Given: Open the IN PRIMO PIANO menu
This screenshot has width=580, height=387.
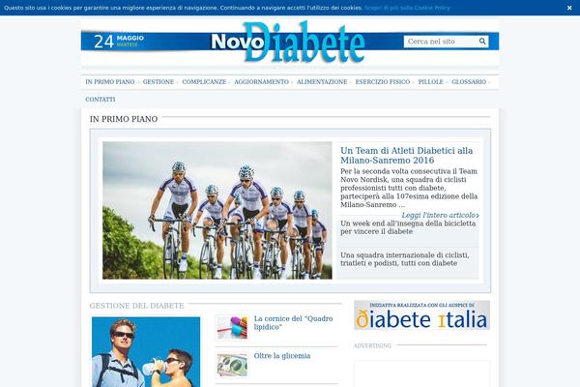Looking at the screenshot, I should point(110,82).
